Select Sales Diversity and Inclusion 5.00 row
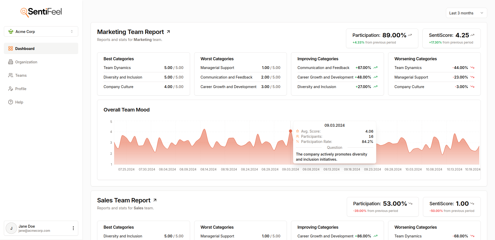Viewport: 495px width, 240px height. pos(144,236)
